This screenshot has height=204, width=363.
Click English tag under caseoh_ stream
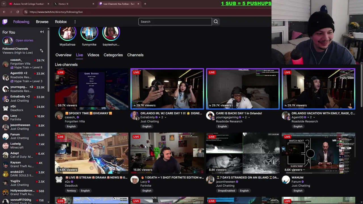click(x=71, y=126)
